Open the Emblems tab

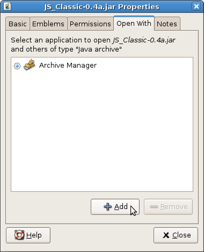pyautogui.click(x=48, y=24)
